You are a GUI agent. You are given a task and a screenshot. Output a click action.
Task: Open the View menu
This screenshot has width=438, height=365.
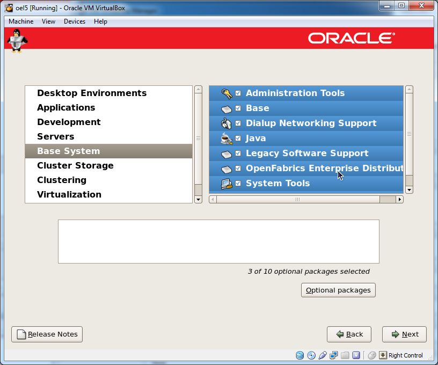click(x=48, y=21)
